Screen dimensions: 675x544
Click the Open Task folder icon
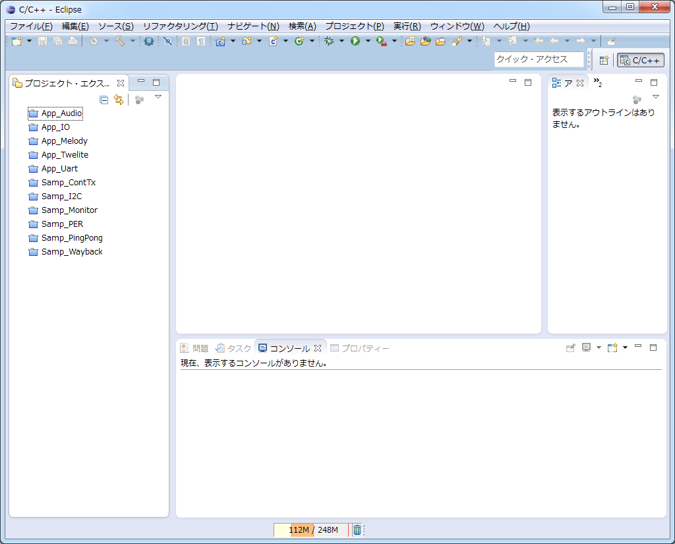(425, 42)
